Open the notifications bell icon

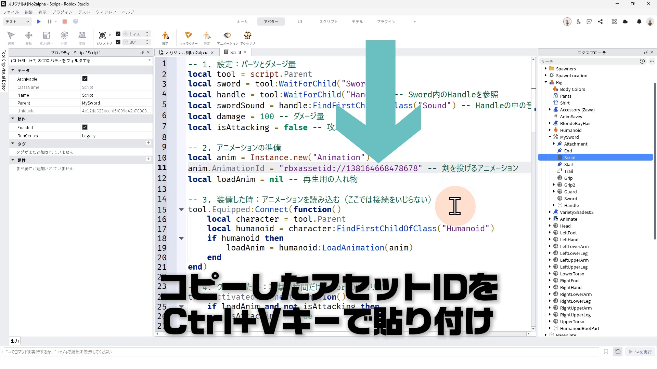(639, 22)
